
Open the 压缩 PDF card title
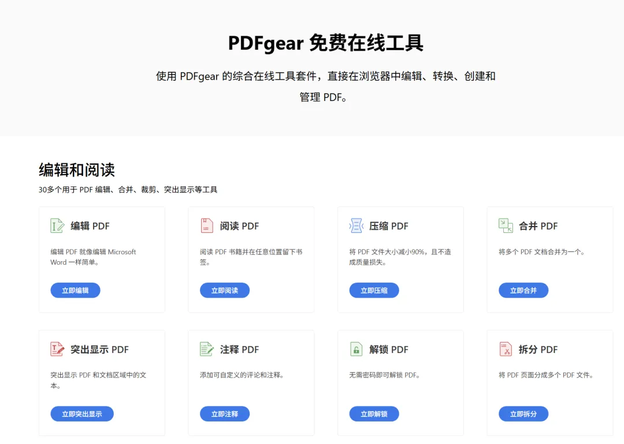pos(389,226)
